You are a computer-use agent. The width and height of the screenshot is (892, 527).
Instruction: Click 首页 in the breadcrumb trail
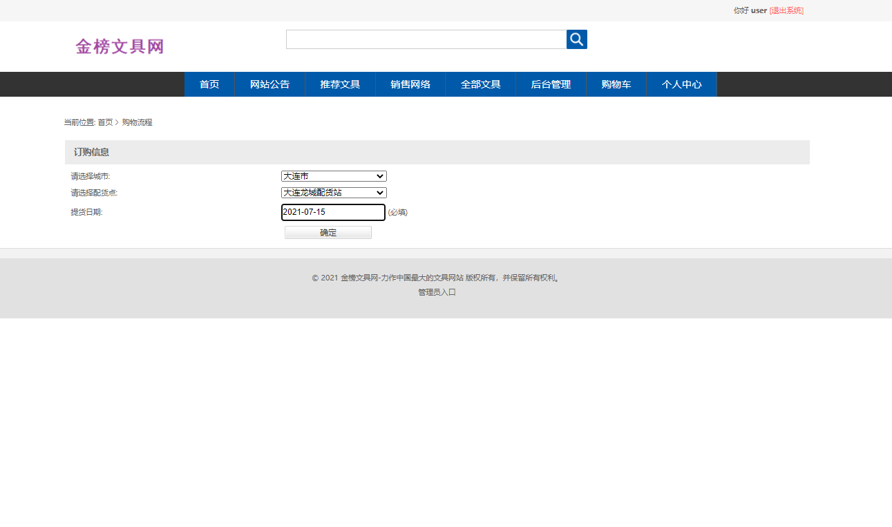coord(104,122)
